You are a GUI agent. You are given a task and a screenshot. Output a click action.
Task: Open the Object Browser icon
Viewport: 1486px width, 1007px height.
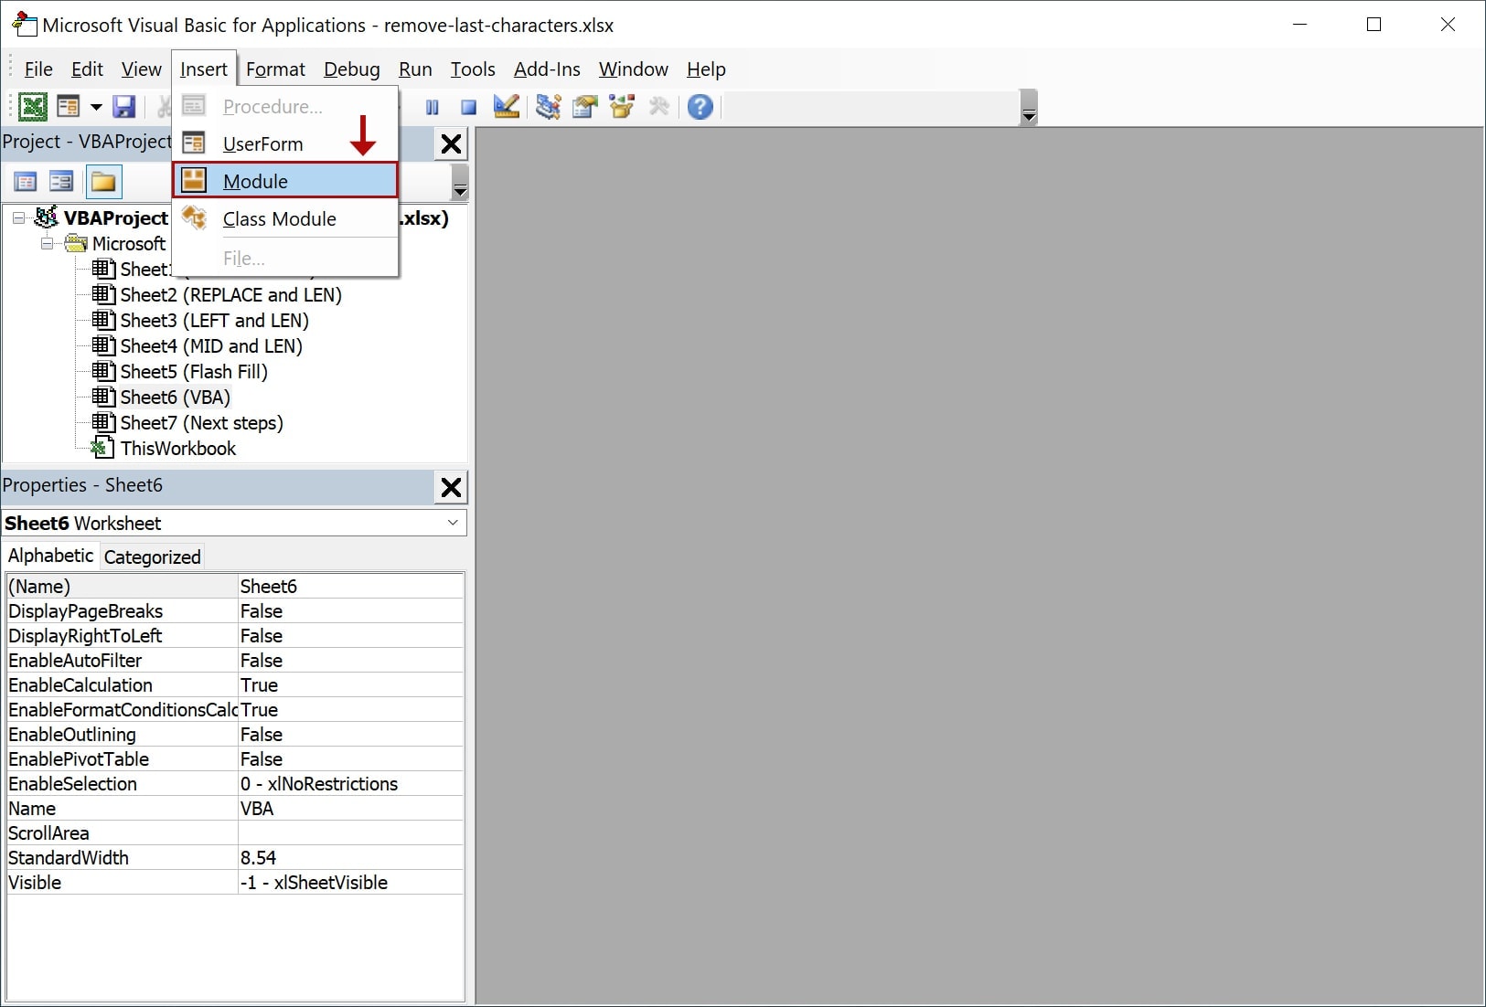point(622,107)
